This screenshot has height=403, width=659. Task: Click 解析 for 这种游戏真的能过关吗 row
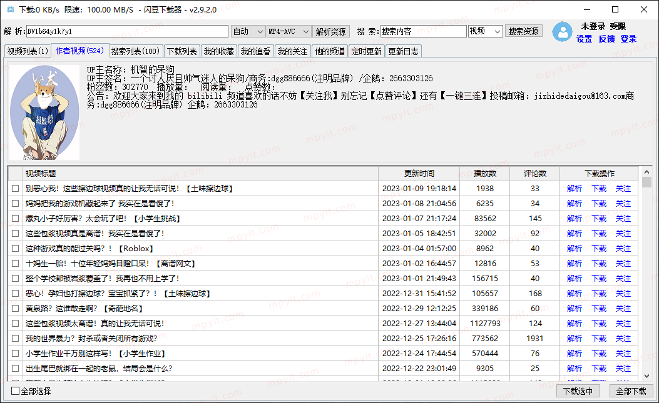575,249
